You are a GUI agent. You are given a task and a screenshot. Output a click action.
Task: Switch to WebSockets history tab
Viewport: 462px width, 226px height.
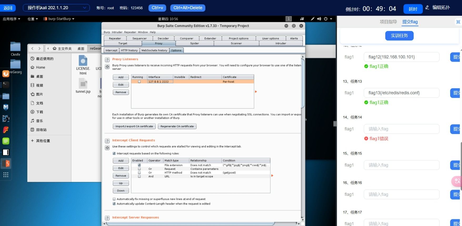pos(154,50)
